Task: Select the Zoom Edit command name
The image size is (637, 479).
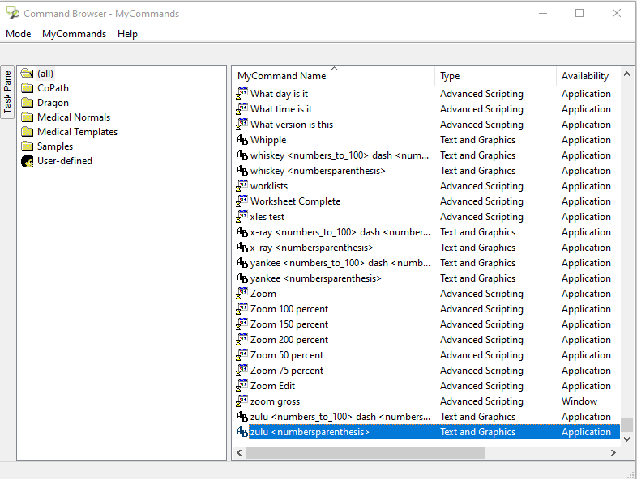Action: 272,386
